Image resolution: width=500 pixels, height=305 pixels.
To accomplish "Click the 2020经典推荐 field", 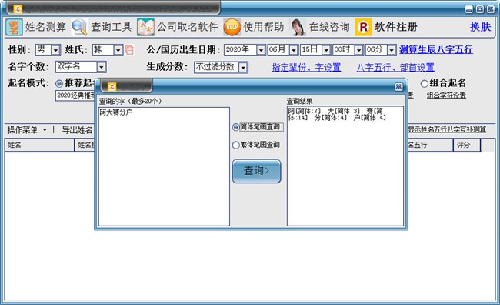I will 75,96.
